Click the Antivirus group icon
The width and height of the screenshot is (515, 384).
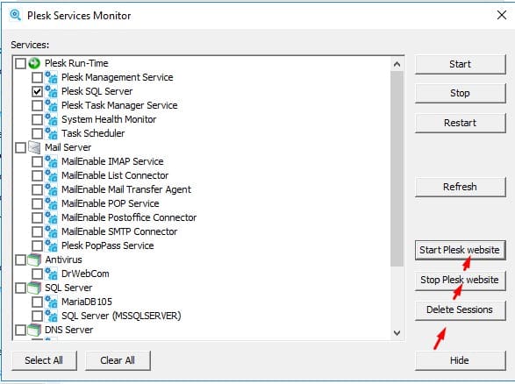(x=34, y=260)
